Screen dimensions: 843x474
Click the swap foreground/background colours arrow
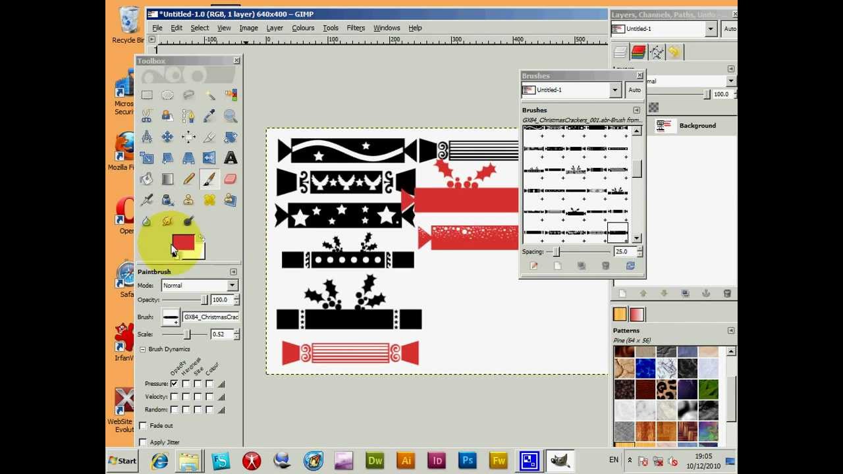click(201, 238)
